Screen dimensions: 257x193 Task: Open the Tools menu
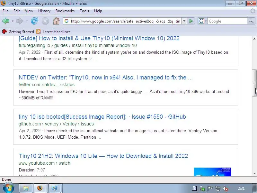84,11
